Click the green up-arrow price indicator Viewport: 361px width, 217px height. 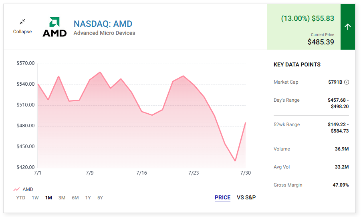point(348,27)
